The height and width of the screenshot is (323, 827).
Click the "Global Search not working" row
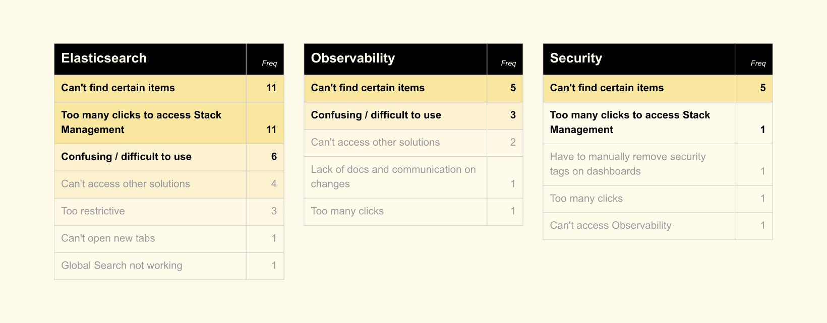tap(122, 266)
